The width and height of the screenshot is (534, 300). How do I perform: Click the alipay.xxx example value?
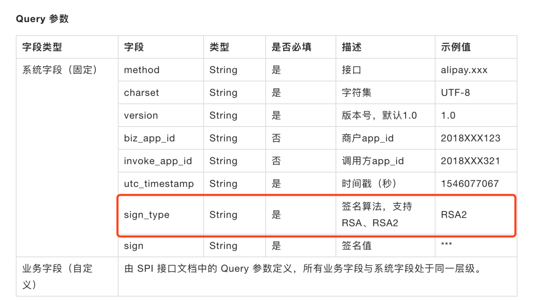[x=464, y=70]
